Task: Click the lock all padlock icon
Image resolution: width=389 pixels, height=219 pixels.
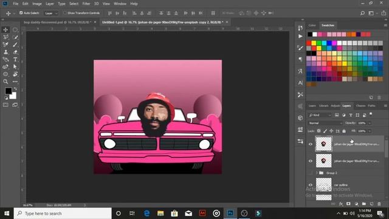Action: (344, 131)
